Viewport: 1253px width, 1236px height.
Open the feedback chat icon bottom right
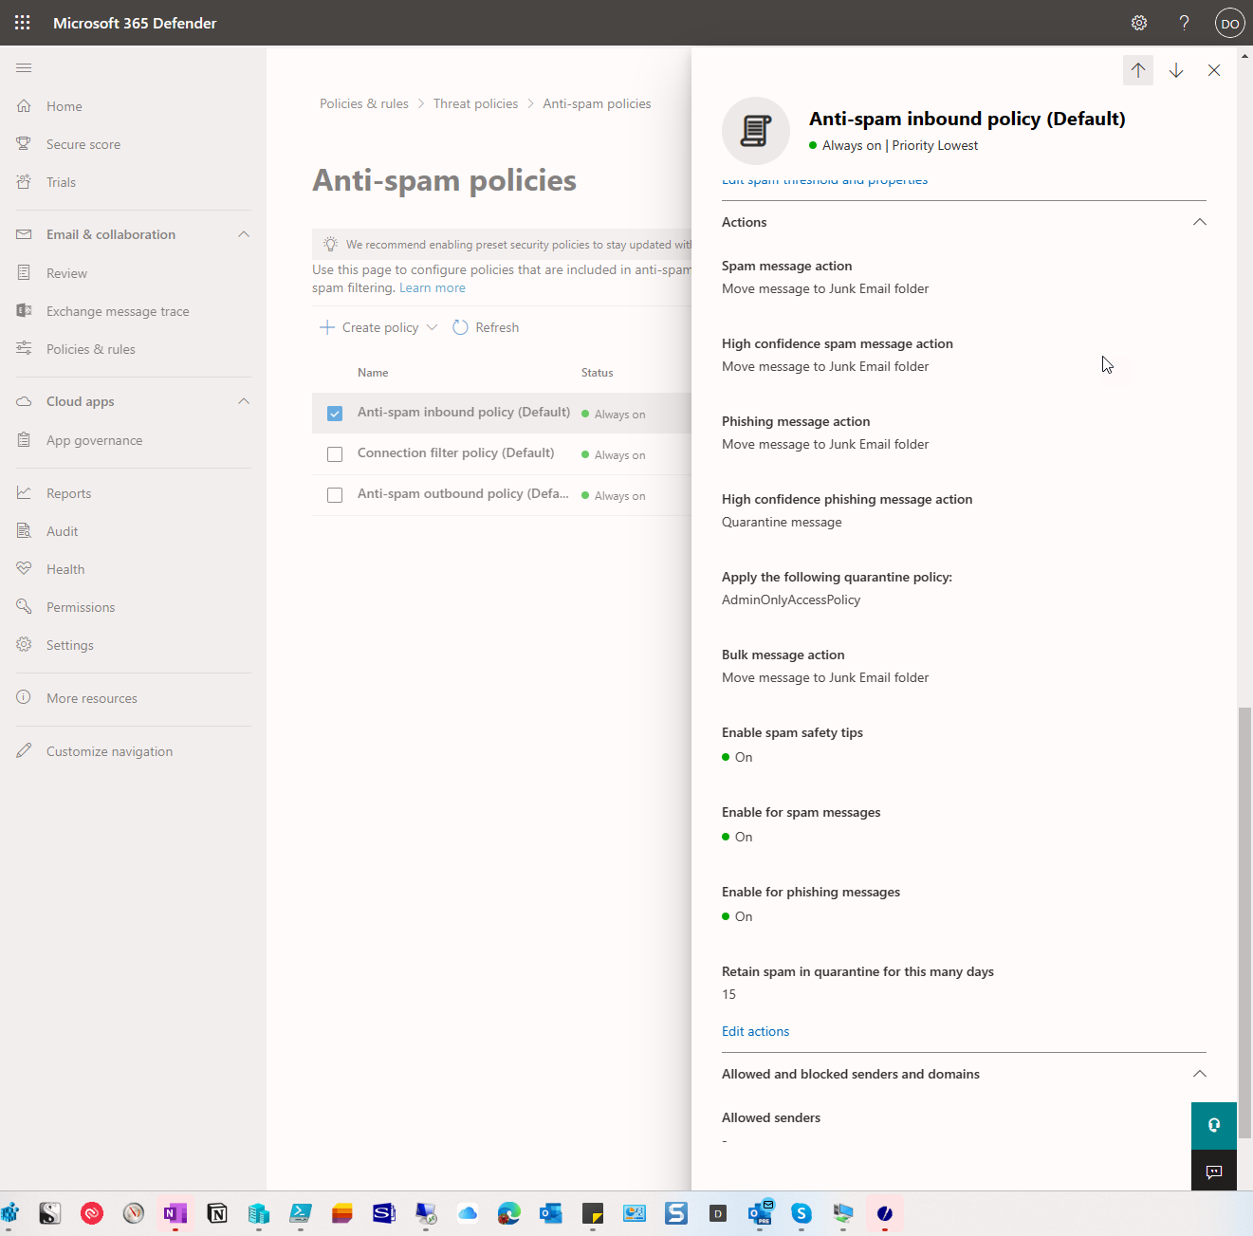point(1213,1170)
